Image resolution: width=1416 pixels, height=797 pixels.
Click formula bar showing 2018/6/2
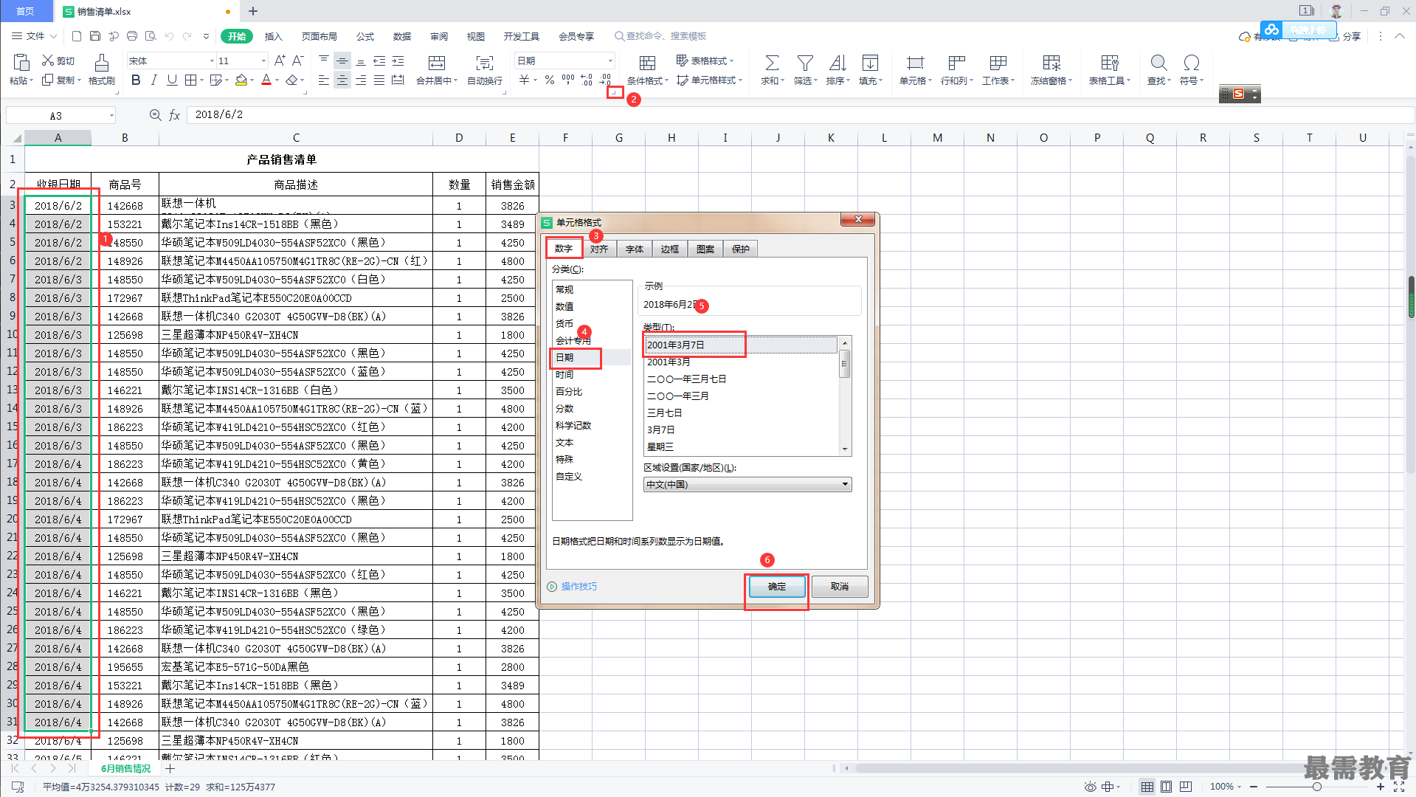[801, 114]
